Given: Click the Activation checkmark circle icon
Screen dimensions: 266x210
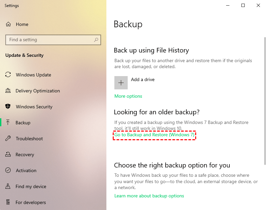Looking at the screenshot, I should pos(8,170).
